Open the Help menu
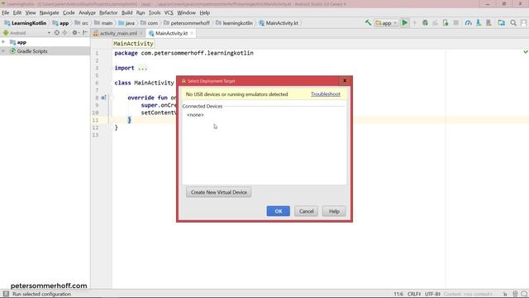This screenshot has width=529, height=298. click(x=205, y=12)
